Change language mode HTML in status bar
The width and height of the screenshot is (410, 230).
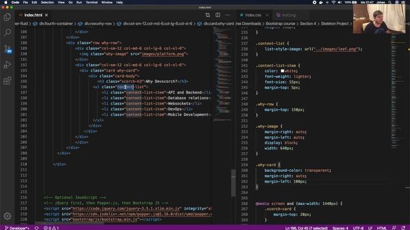click(382, 228)
